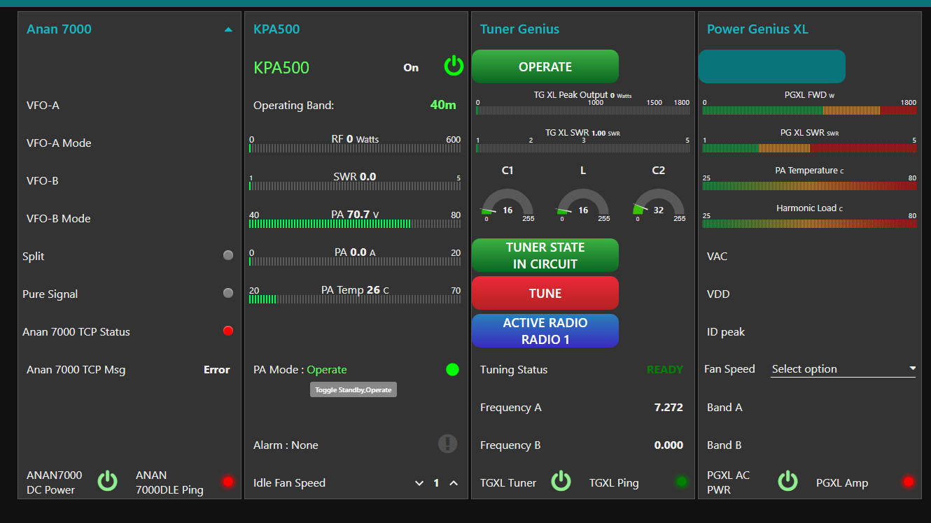
Task: Click the Frequency B value 0.000
Action: (668, 445)
